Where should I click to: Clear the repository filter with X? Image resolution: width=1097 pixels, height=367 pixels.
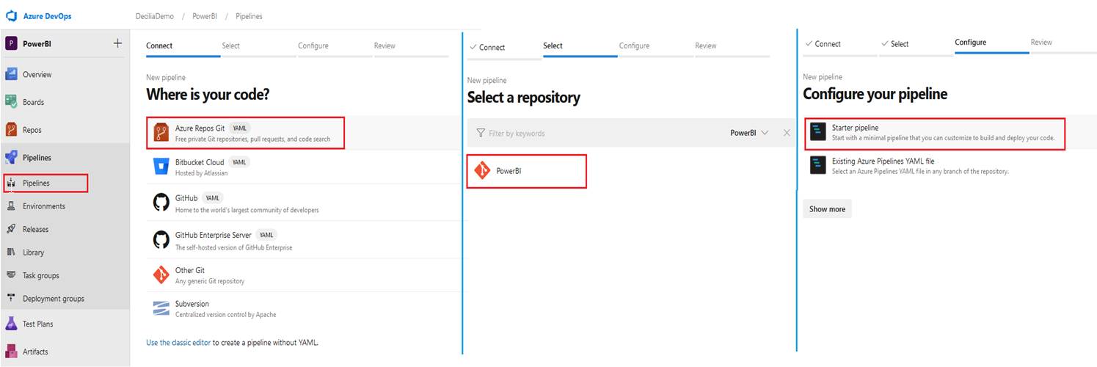(x=787, y=133)
